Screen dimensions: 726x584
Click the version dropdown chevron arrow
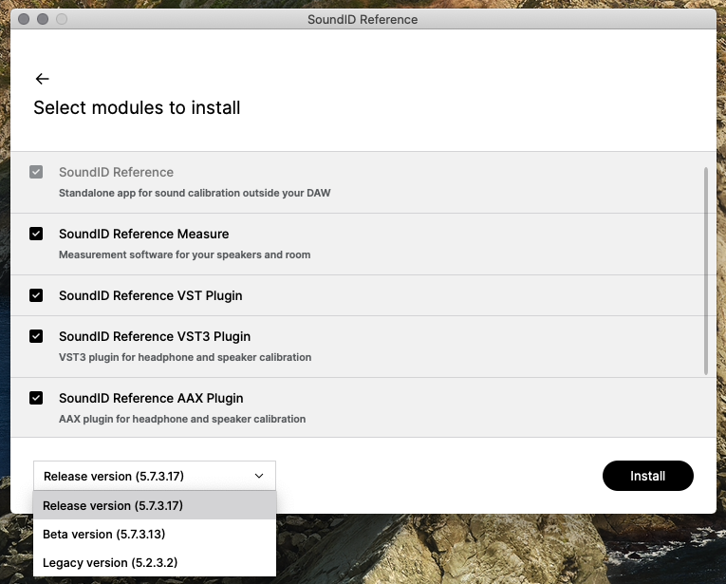(259, 476)
